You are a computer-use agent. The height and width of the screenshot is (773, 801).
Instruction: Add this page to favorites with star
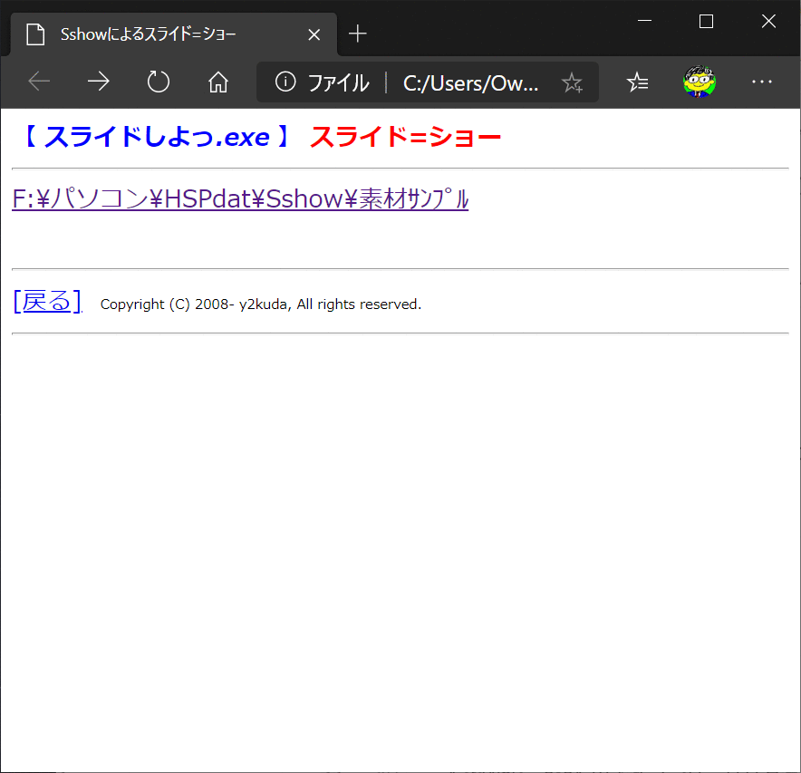572,83
